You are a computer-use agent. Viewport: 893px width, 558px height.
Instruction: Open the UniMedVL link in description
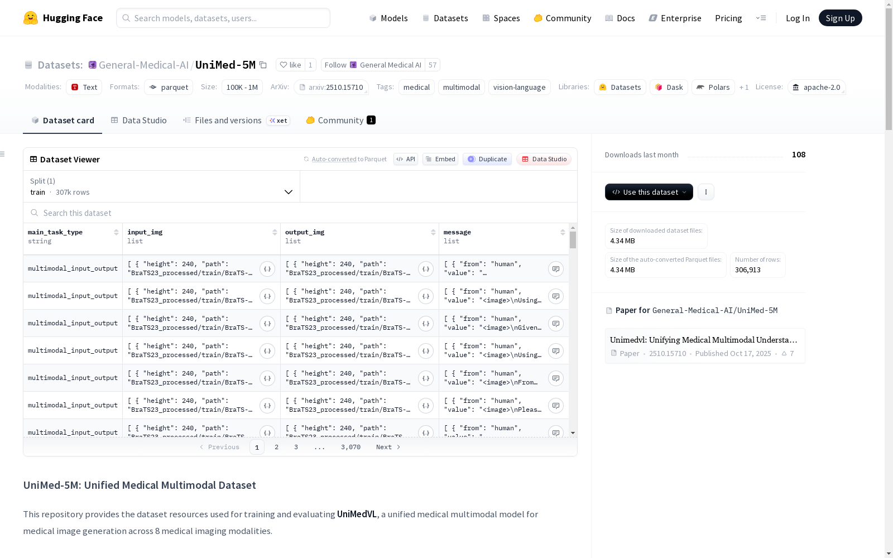coord(357,514)
